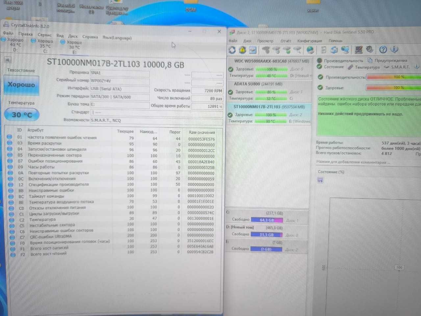Click the 7200 RPM rotation speed value

pyautogui.click(x=207, y=91)
